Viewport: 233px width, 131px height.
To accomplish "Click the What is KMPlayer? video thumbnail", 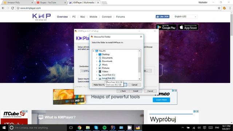I will (x=87, y=117).
